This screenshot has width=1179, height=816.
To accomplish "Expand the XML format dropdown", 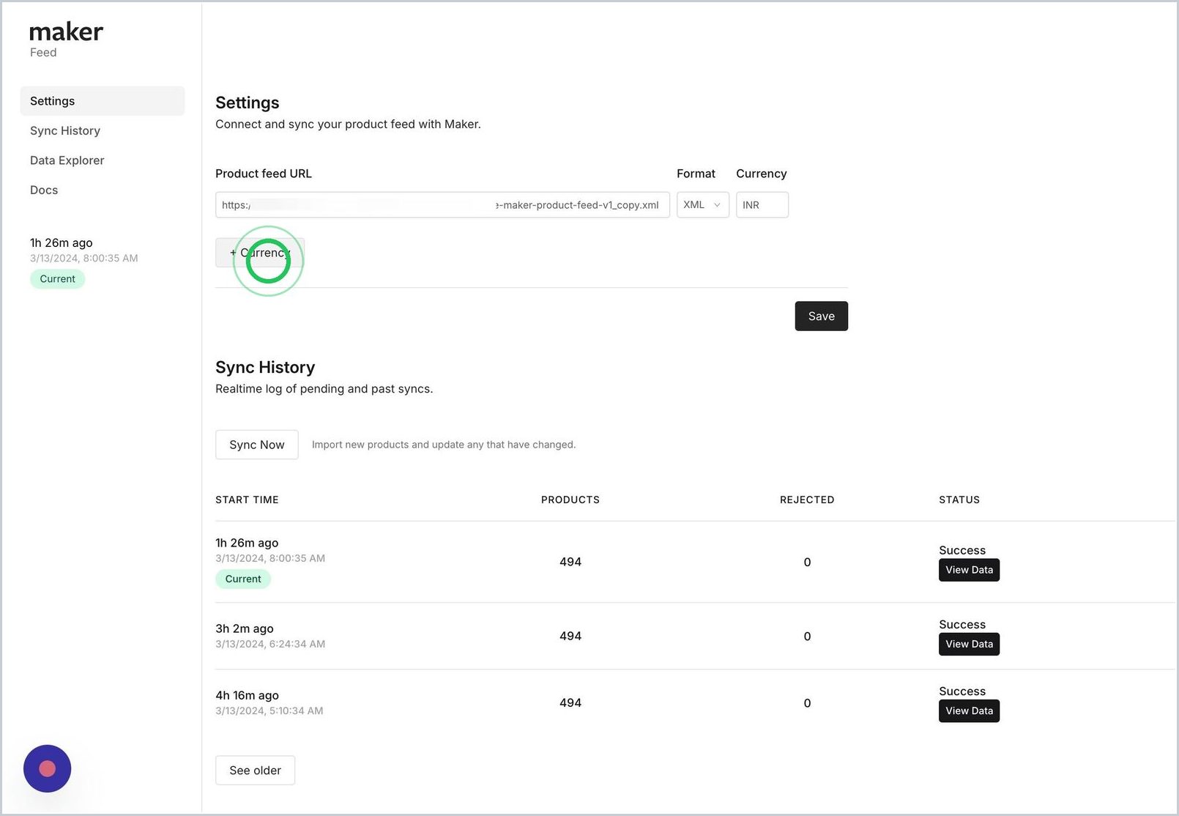I will click(x=702, y=205).
